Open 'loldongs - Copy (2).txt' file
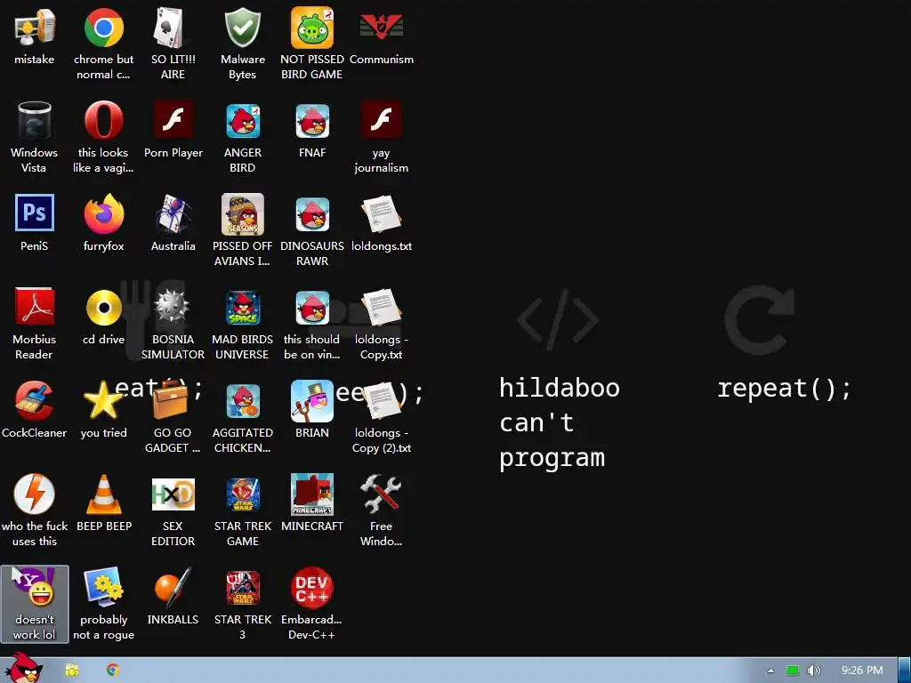This screenshot has width=911, height=683. coord(381,401)
